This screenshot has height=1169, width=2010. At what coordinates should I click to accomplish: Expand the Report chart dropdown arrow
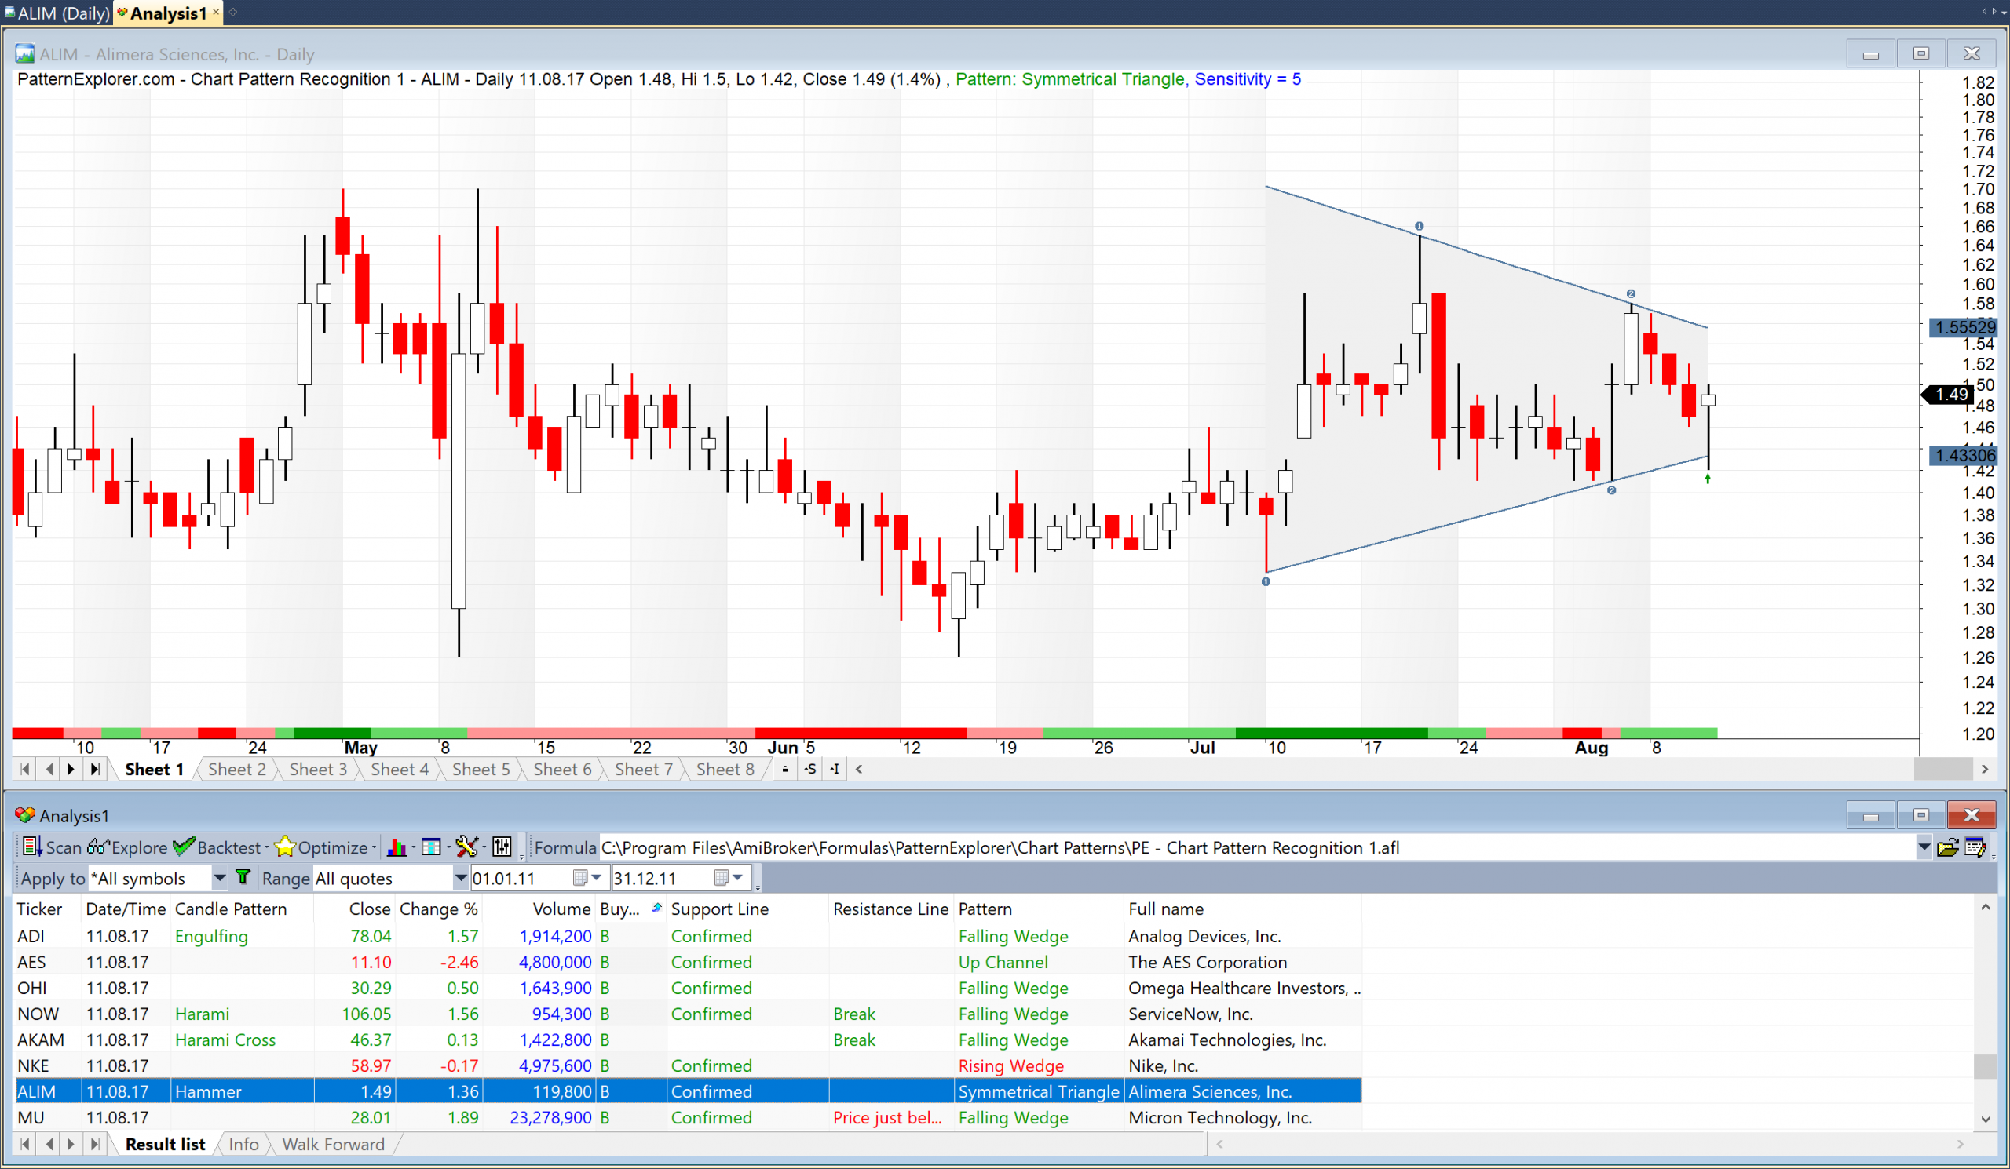(413, 847)
